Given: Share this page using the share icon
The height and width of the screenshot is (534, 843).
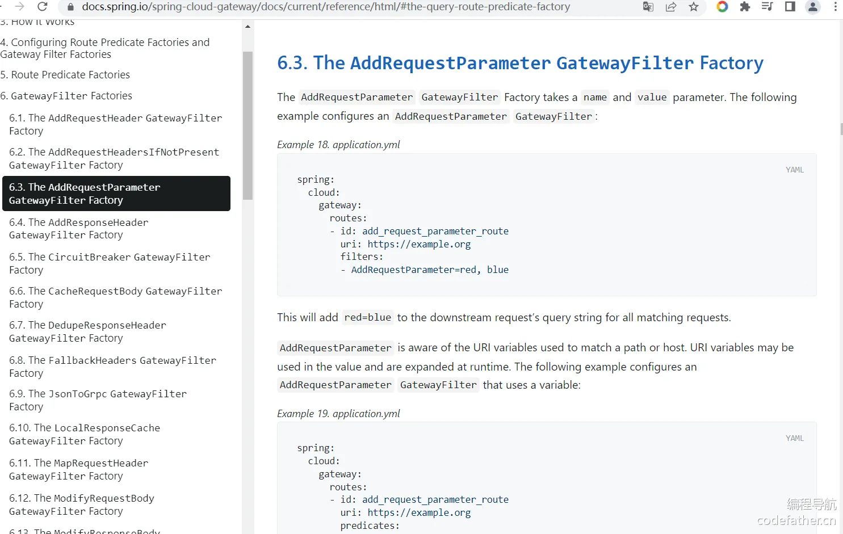Looking at the screenshot, I should 671,7.
